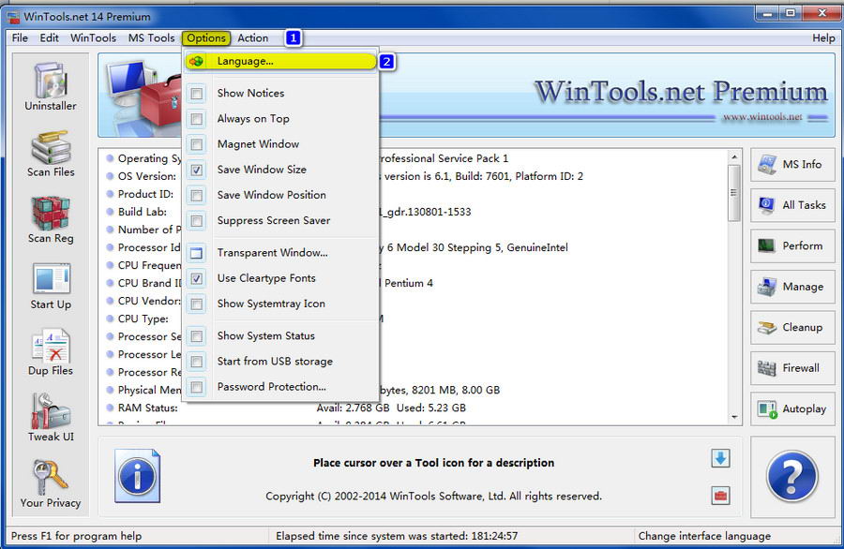The image size is (844, 549).
Task: Close the Options menu
Action: pos(206,38)
